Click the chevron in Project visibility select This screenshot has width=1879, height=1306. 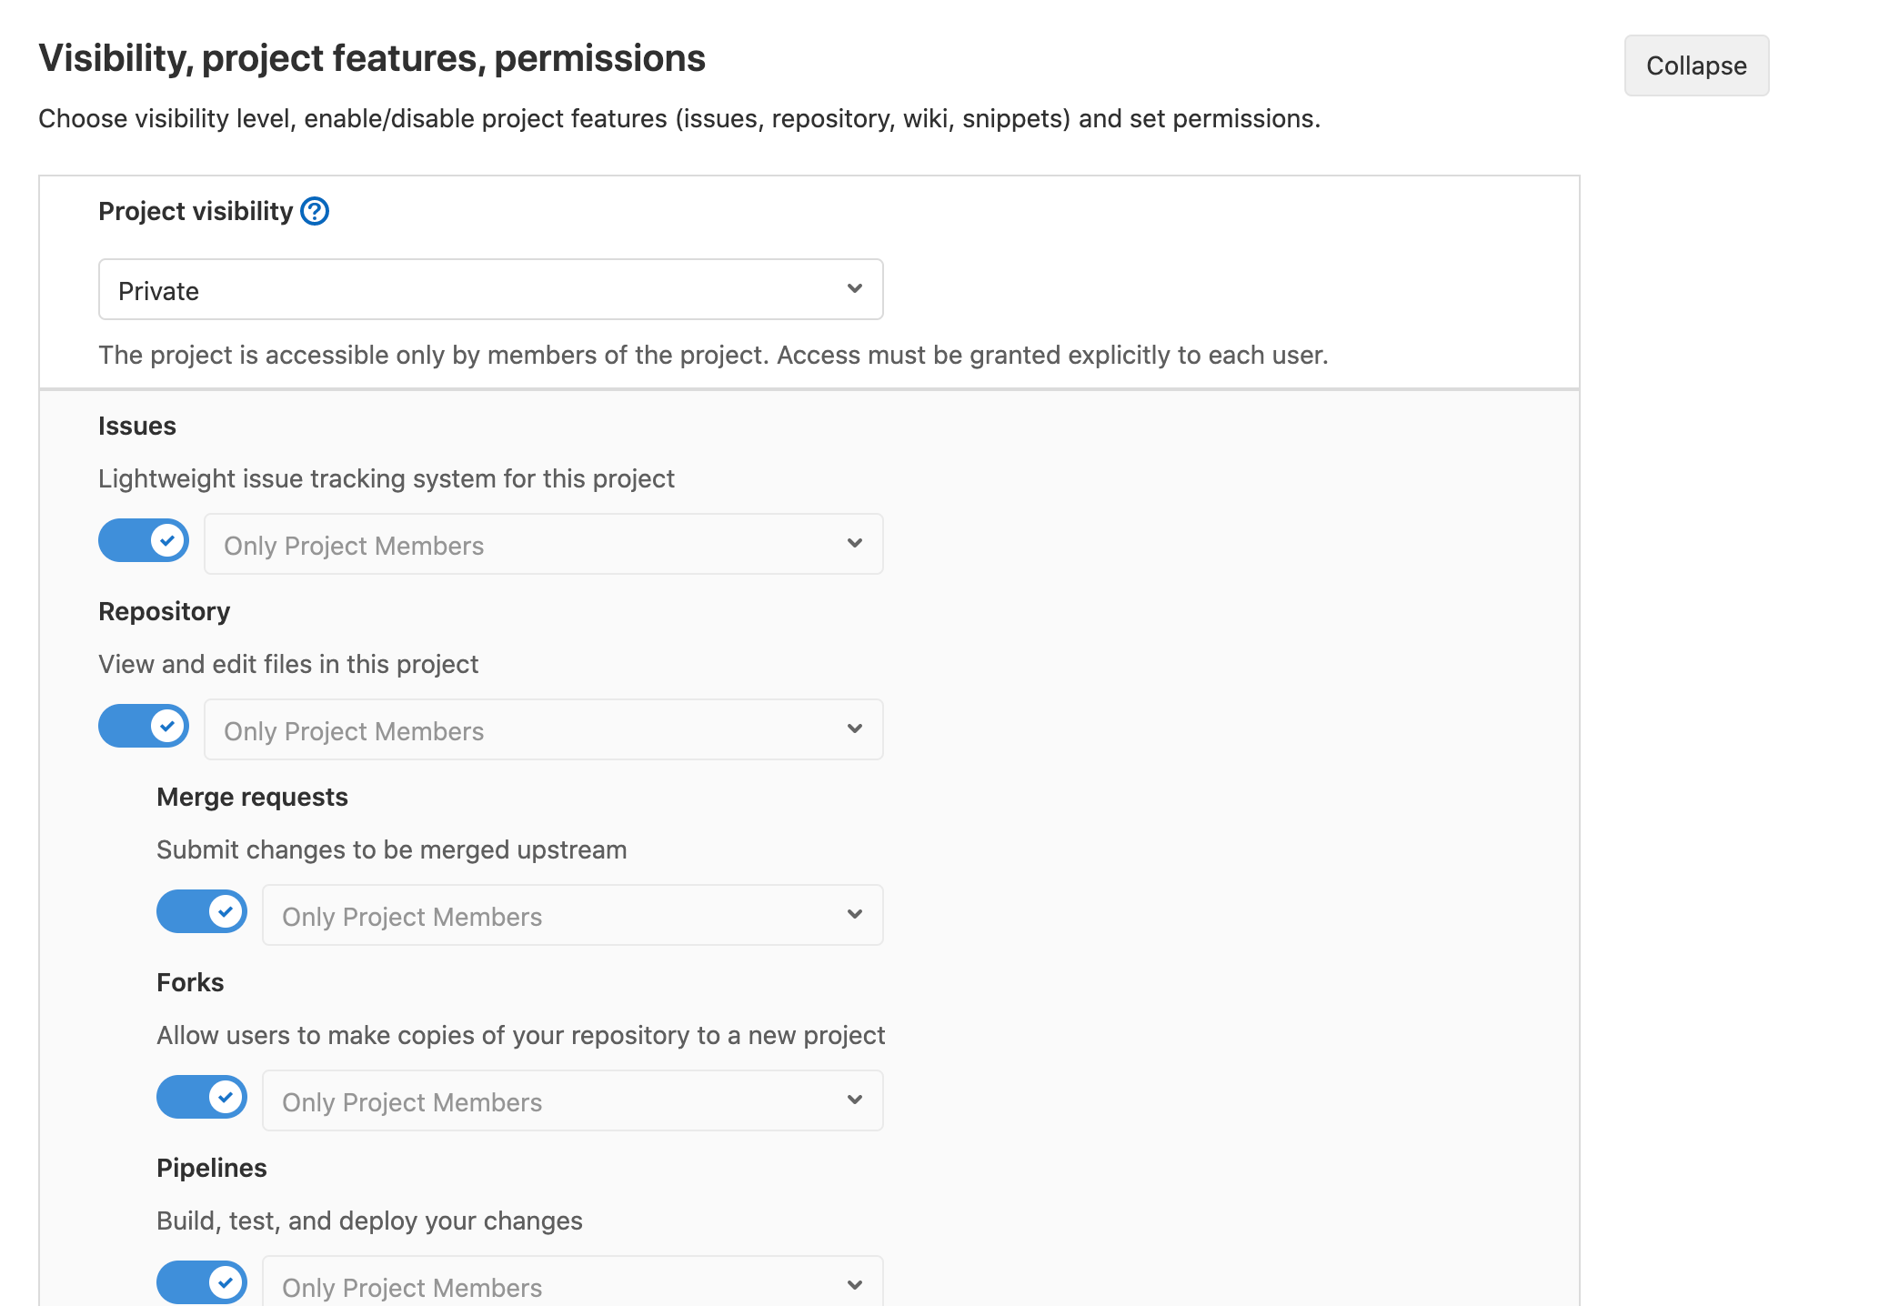click(x=855, y=288)
